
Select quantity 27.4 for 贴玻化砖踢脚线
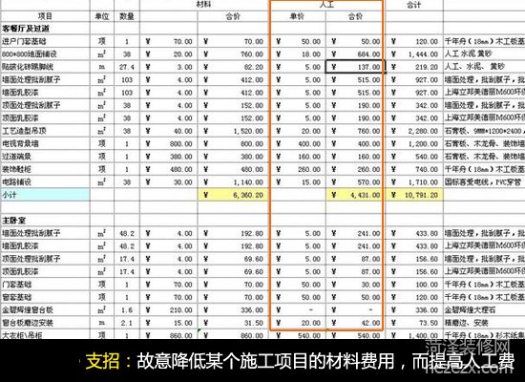(x=127, y=67)
